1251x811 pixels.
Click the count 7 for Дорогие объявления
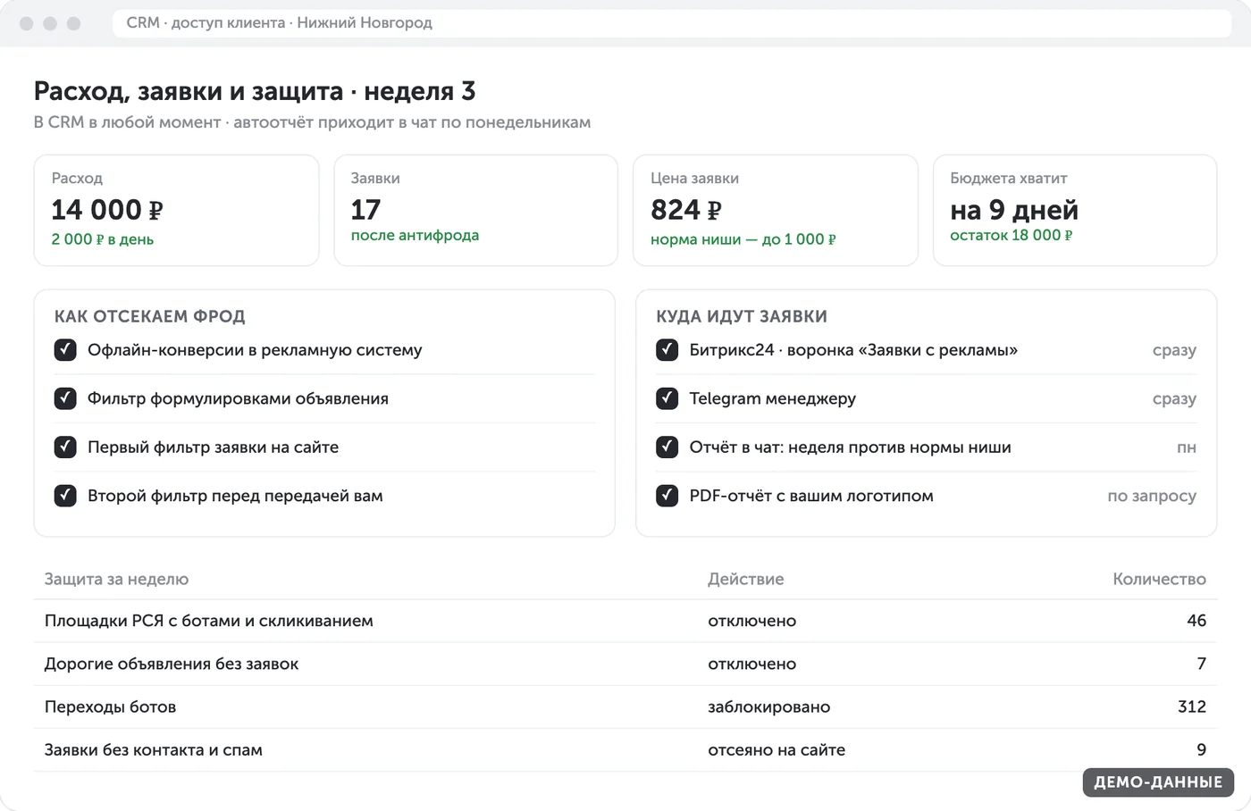click(x=1202, y=664)
